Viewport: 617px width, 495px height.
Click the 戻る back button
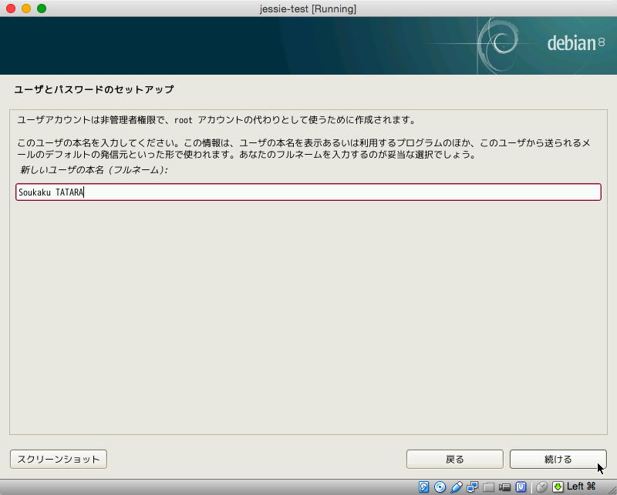click(x=455, y=460)
